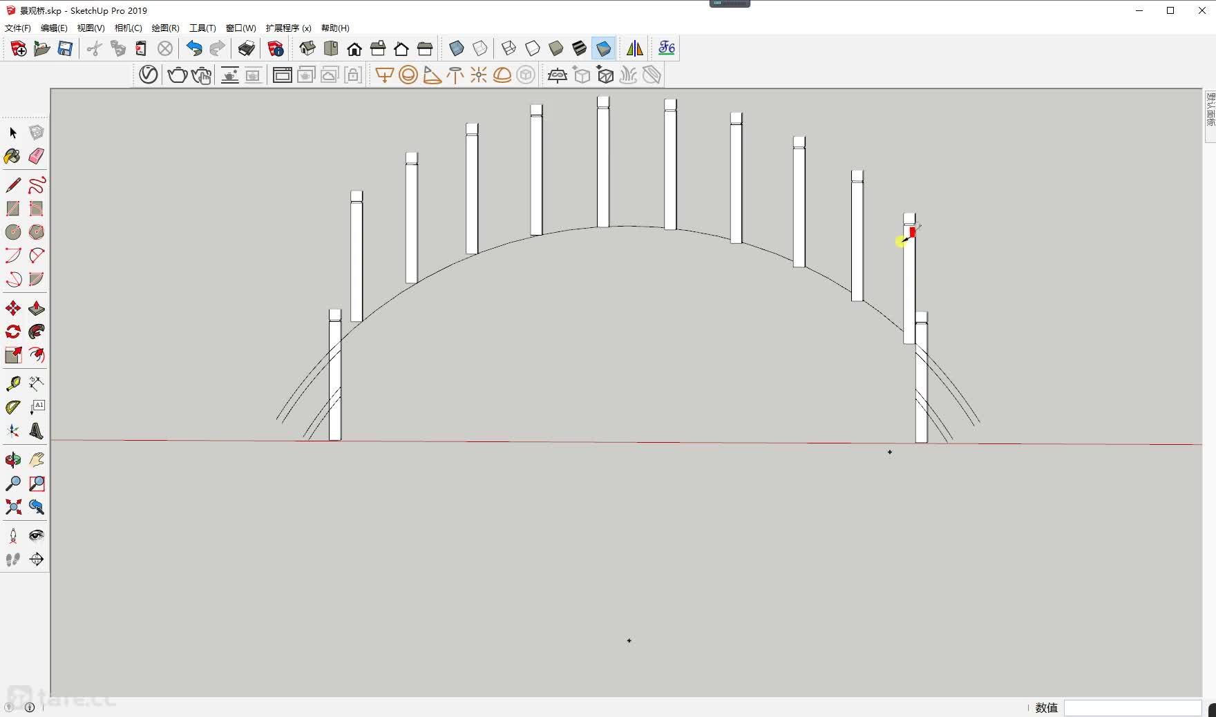Choose the Arc tool
Viewport: 1216px width, 717px height.
click(x=13, y=256)
